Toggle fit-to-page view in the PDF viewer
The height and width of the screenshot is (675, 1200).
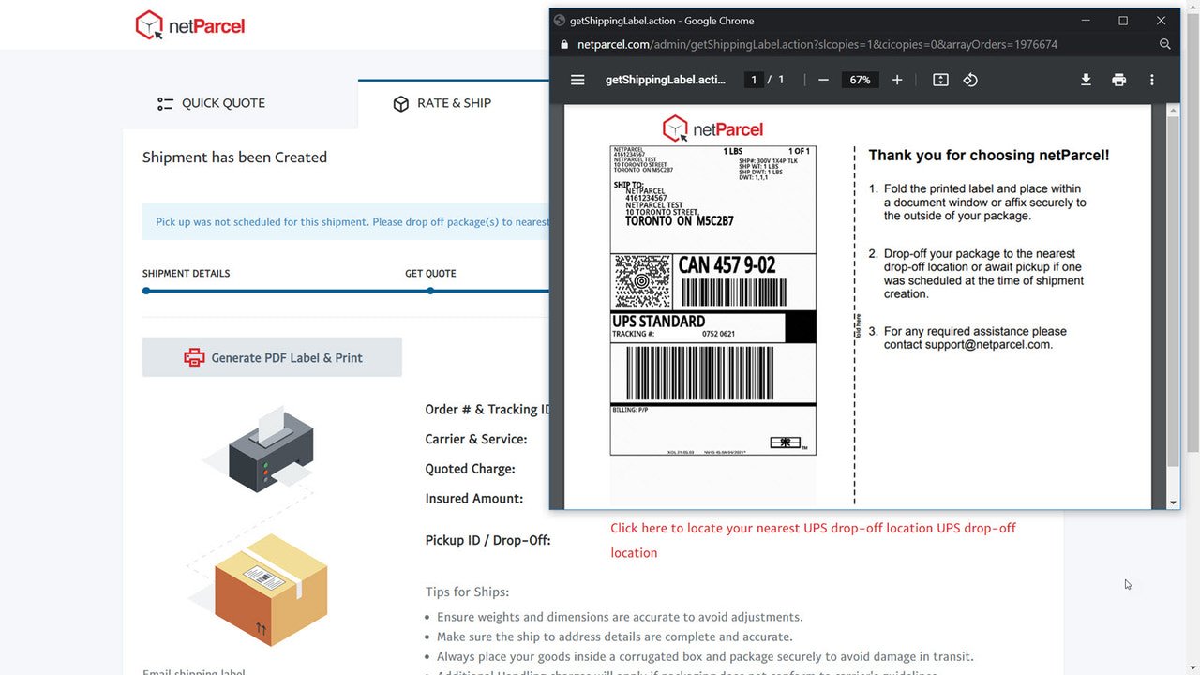[939, 80]
